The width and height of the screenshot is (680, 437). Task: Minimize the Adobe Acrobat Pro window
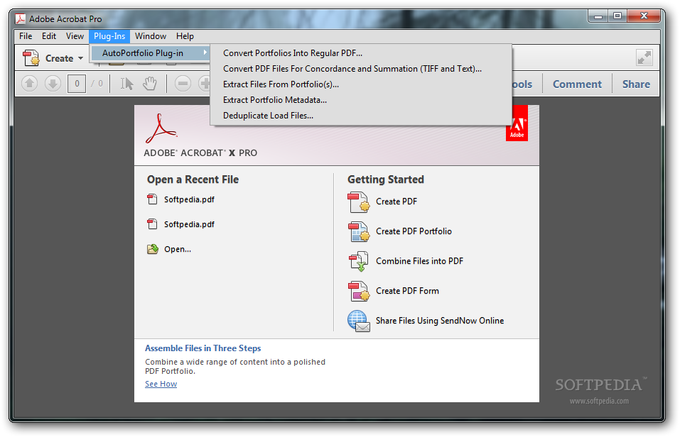pos(598,16)
